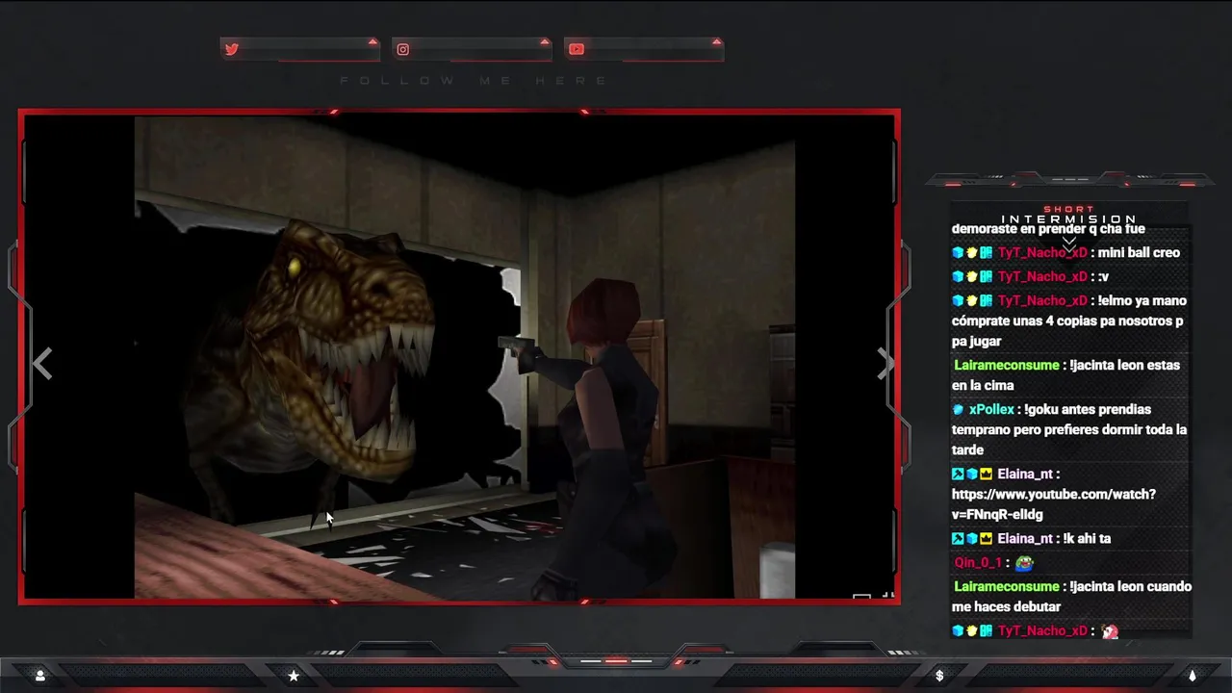1232x693 pixels.
Task: Click TyT_Nacho_xD in the ':v' message
Action: point(1042,276)
